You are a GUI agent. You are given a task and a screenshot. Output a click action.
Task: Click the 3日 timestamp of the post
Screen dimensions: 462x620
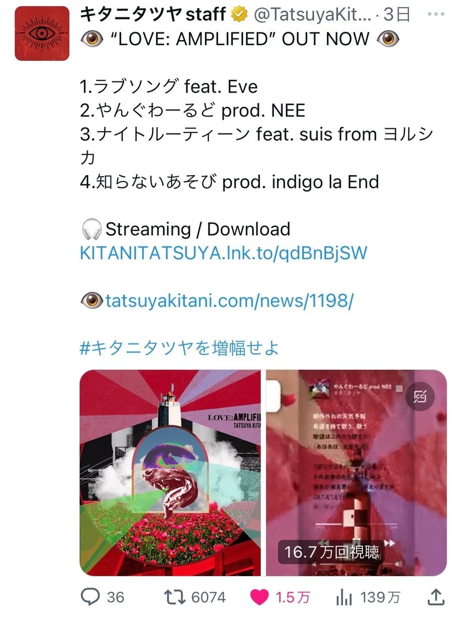pos(396,14)
